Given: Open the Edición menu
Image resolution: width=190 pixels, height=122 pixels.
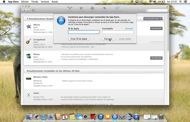Looking at the screenshot, I should (25, 2).
